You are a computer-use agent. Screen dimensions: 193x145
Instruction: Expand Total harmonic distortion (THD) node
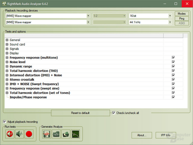7,71
